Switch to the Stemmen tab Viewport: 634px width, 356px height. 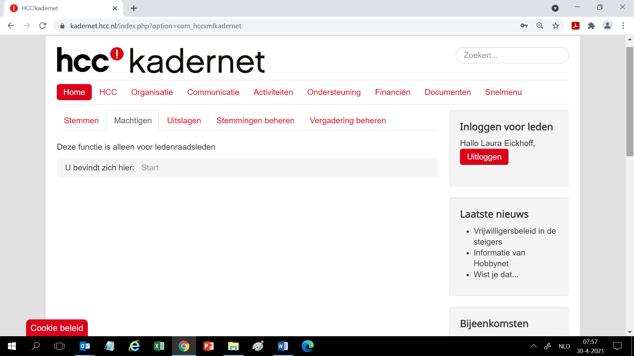(x=81, y=121)
